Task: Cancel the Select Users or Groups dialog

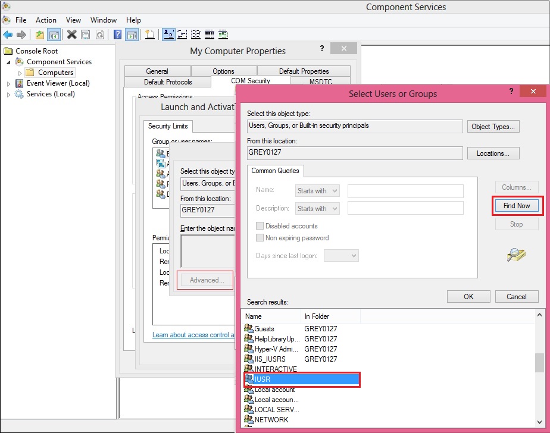Action: (x=517, y=297)
